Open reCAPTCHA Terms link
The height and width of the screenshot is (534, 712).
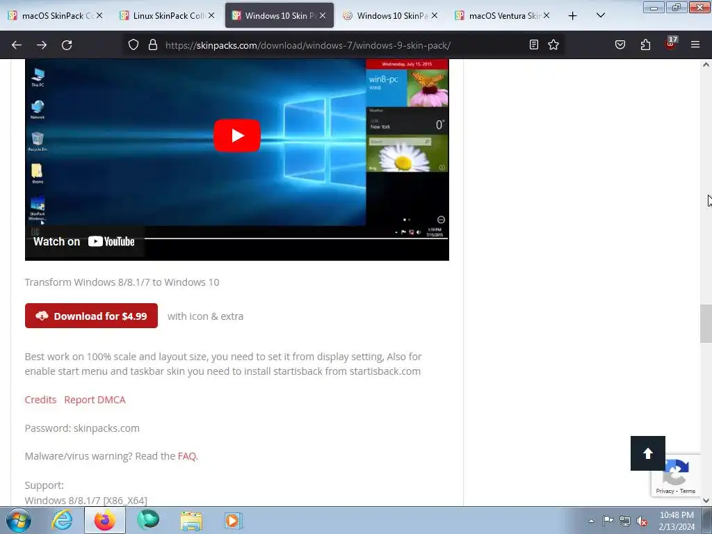point(688,491)
